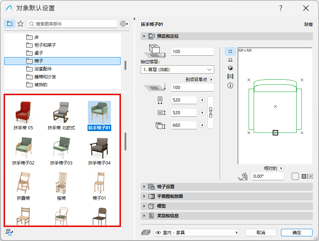Open the library manager icon
The image size is (319, 241).
(x=9, y=232)
